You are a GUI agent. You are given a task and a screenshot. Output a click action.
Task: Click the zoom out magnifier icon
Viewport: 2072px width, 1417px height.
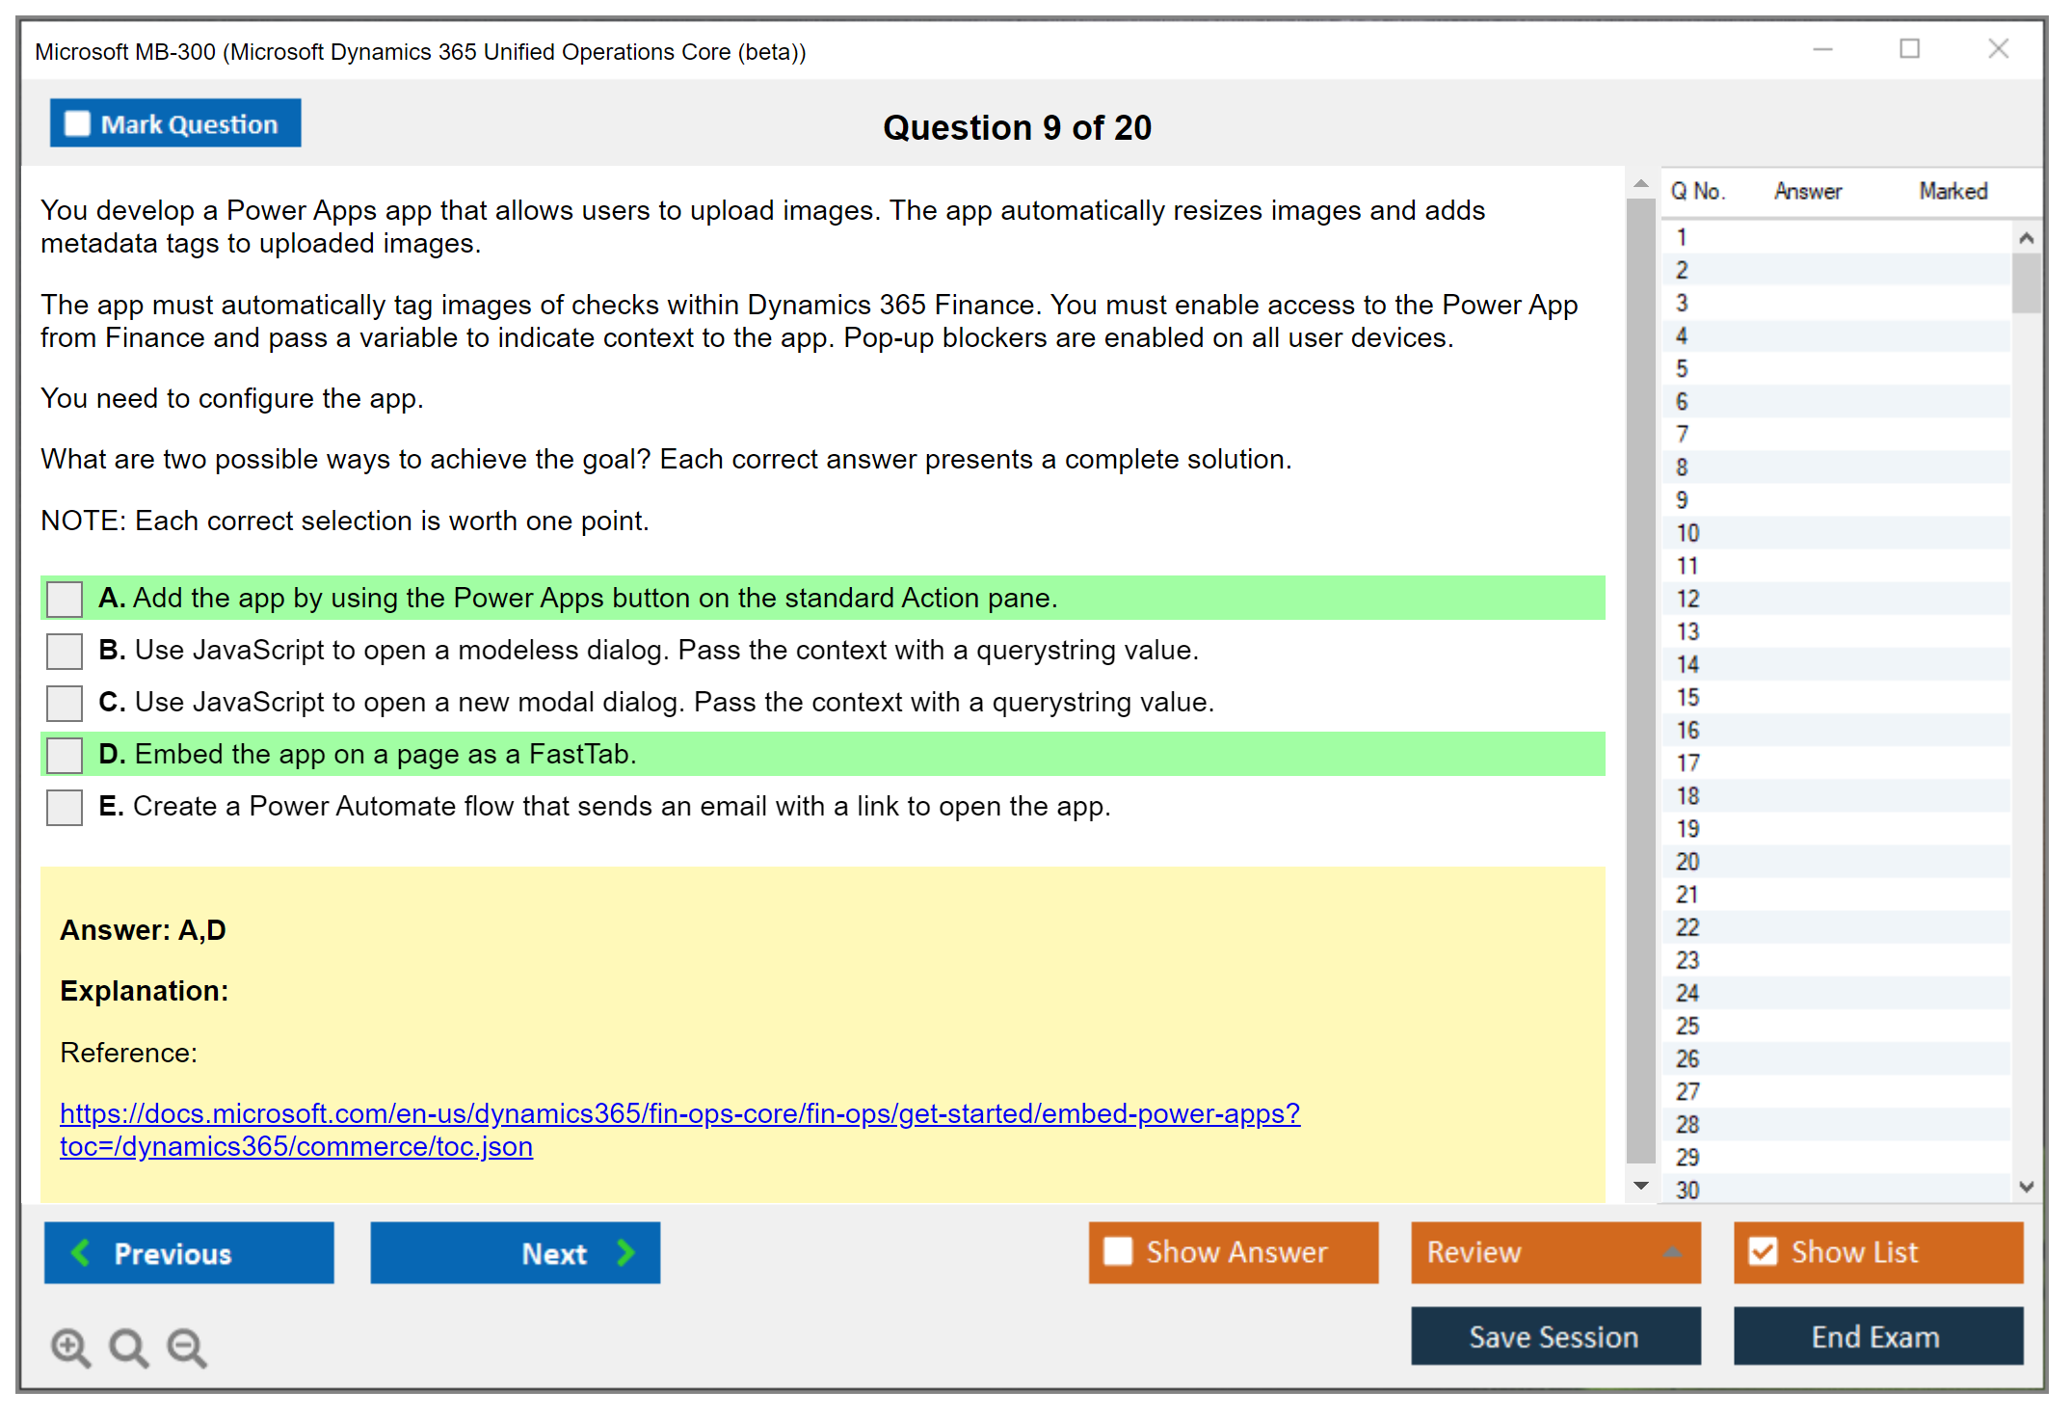point(186,1347)
